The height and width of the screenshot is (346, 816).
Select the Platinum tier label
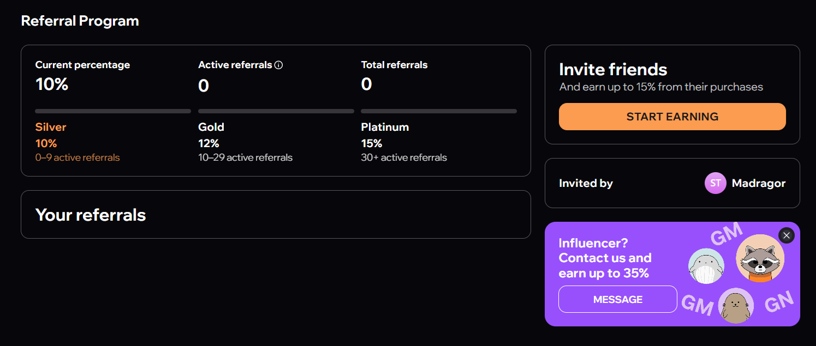click(x=385, y=127)
